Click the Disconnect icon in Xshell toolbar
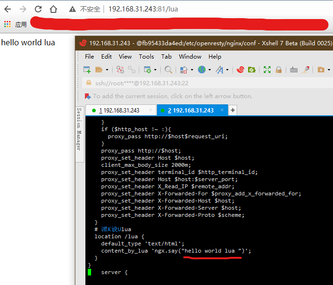 [x=120, y=70]
